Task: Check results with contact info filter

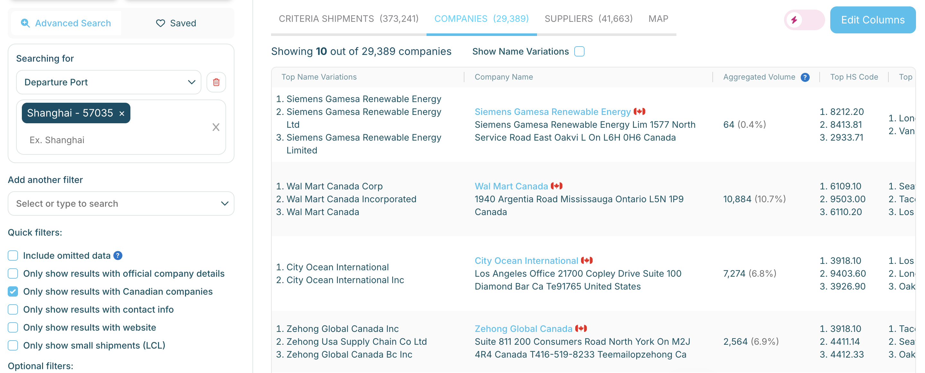Action: click(13, 309)
